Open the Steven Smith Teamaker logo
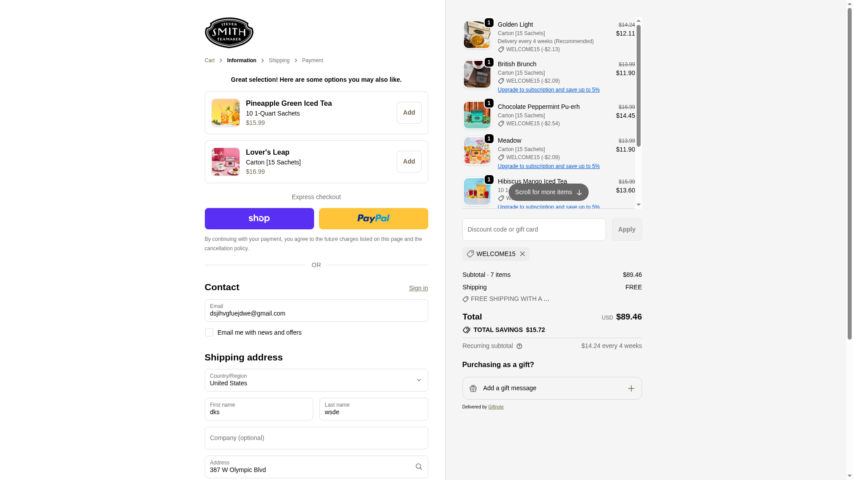Screen dimensions: 853x480 [x=229, y=32]
